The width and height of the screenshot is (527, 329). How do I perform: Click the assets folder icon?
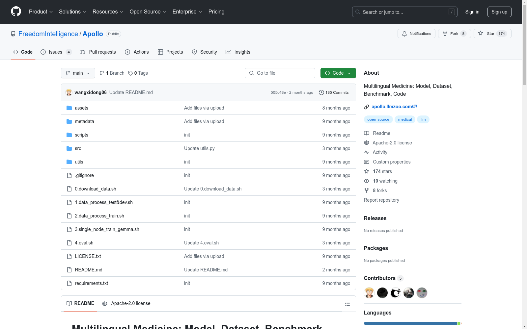coord(69,108)
